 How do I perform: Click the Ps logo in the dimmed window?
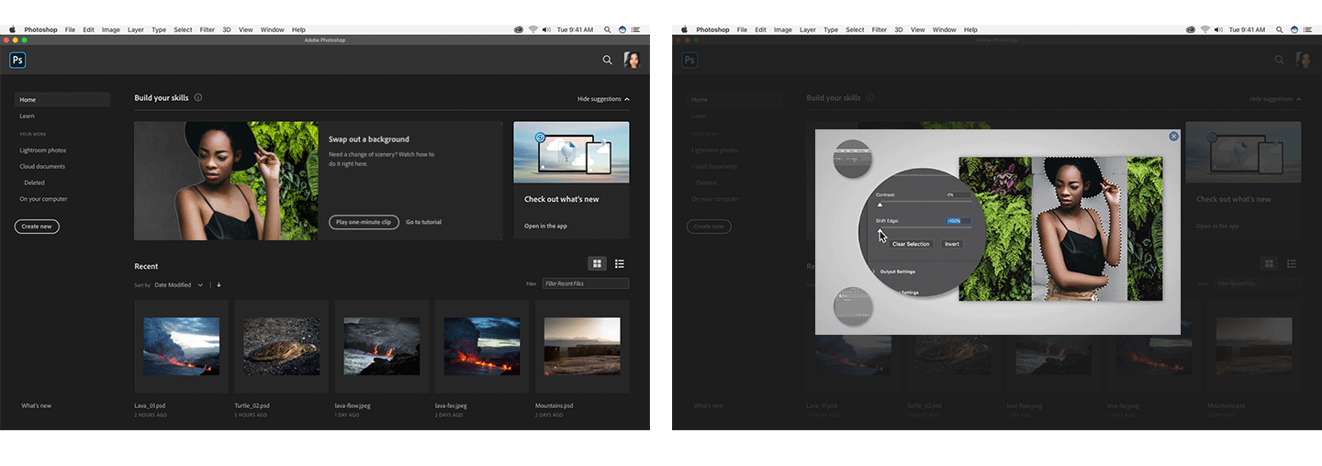click(x=689, y=61)
